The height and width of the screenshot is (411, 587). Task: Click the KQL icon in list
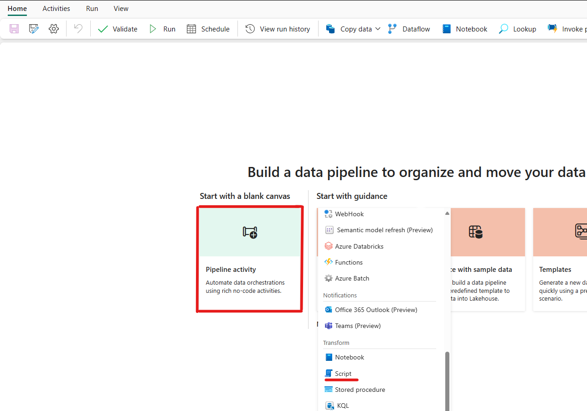(x=330, y=406)
